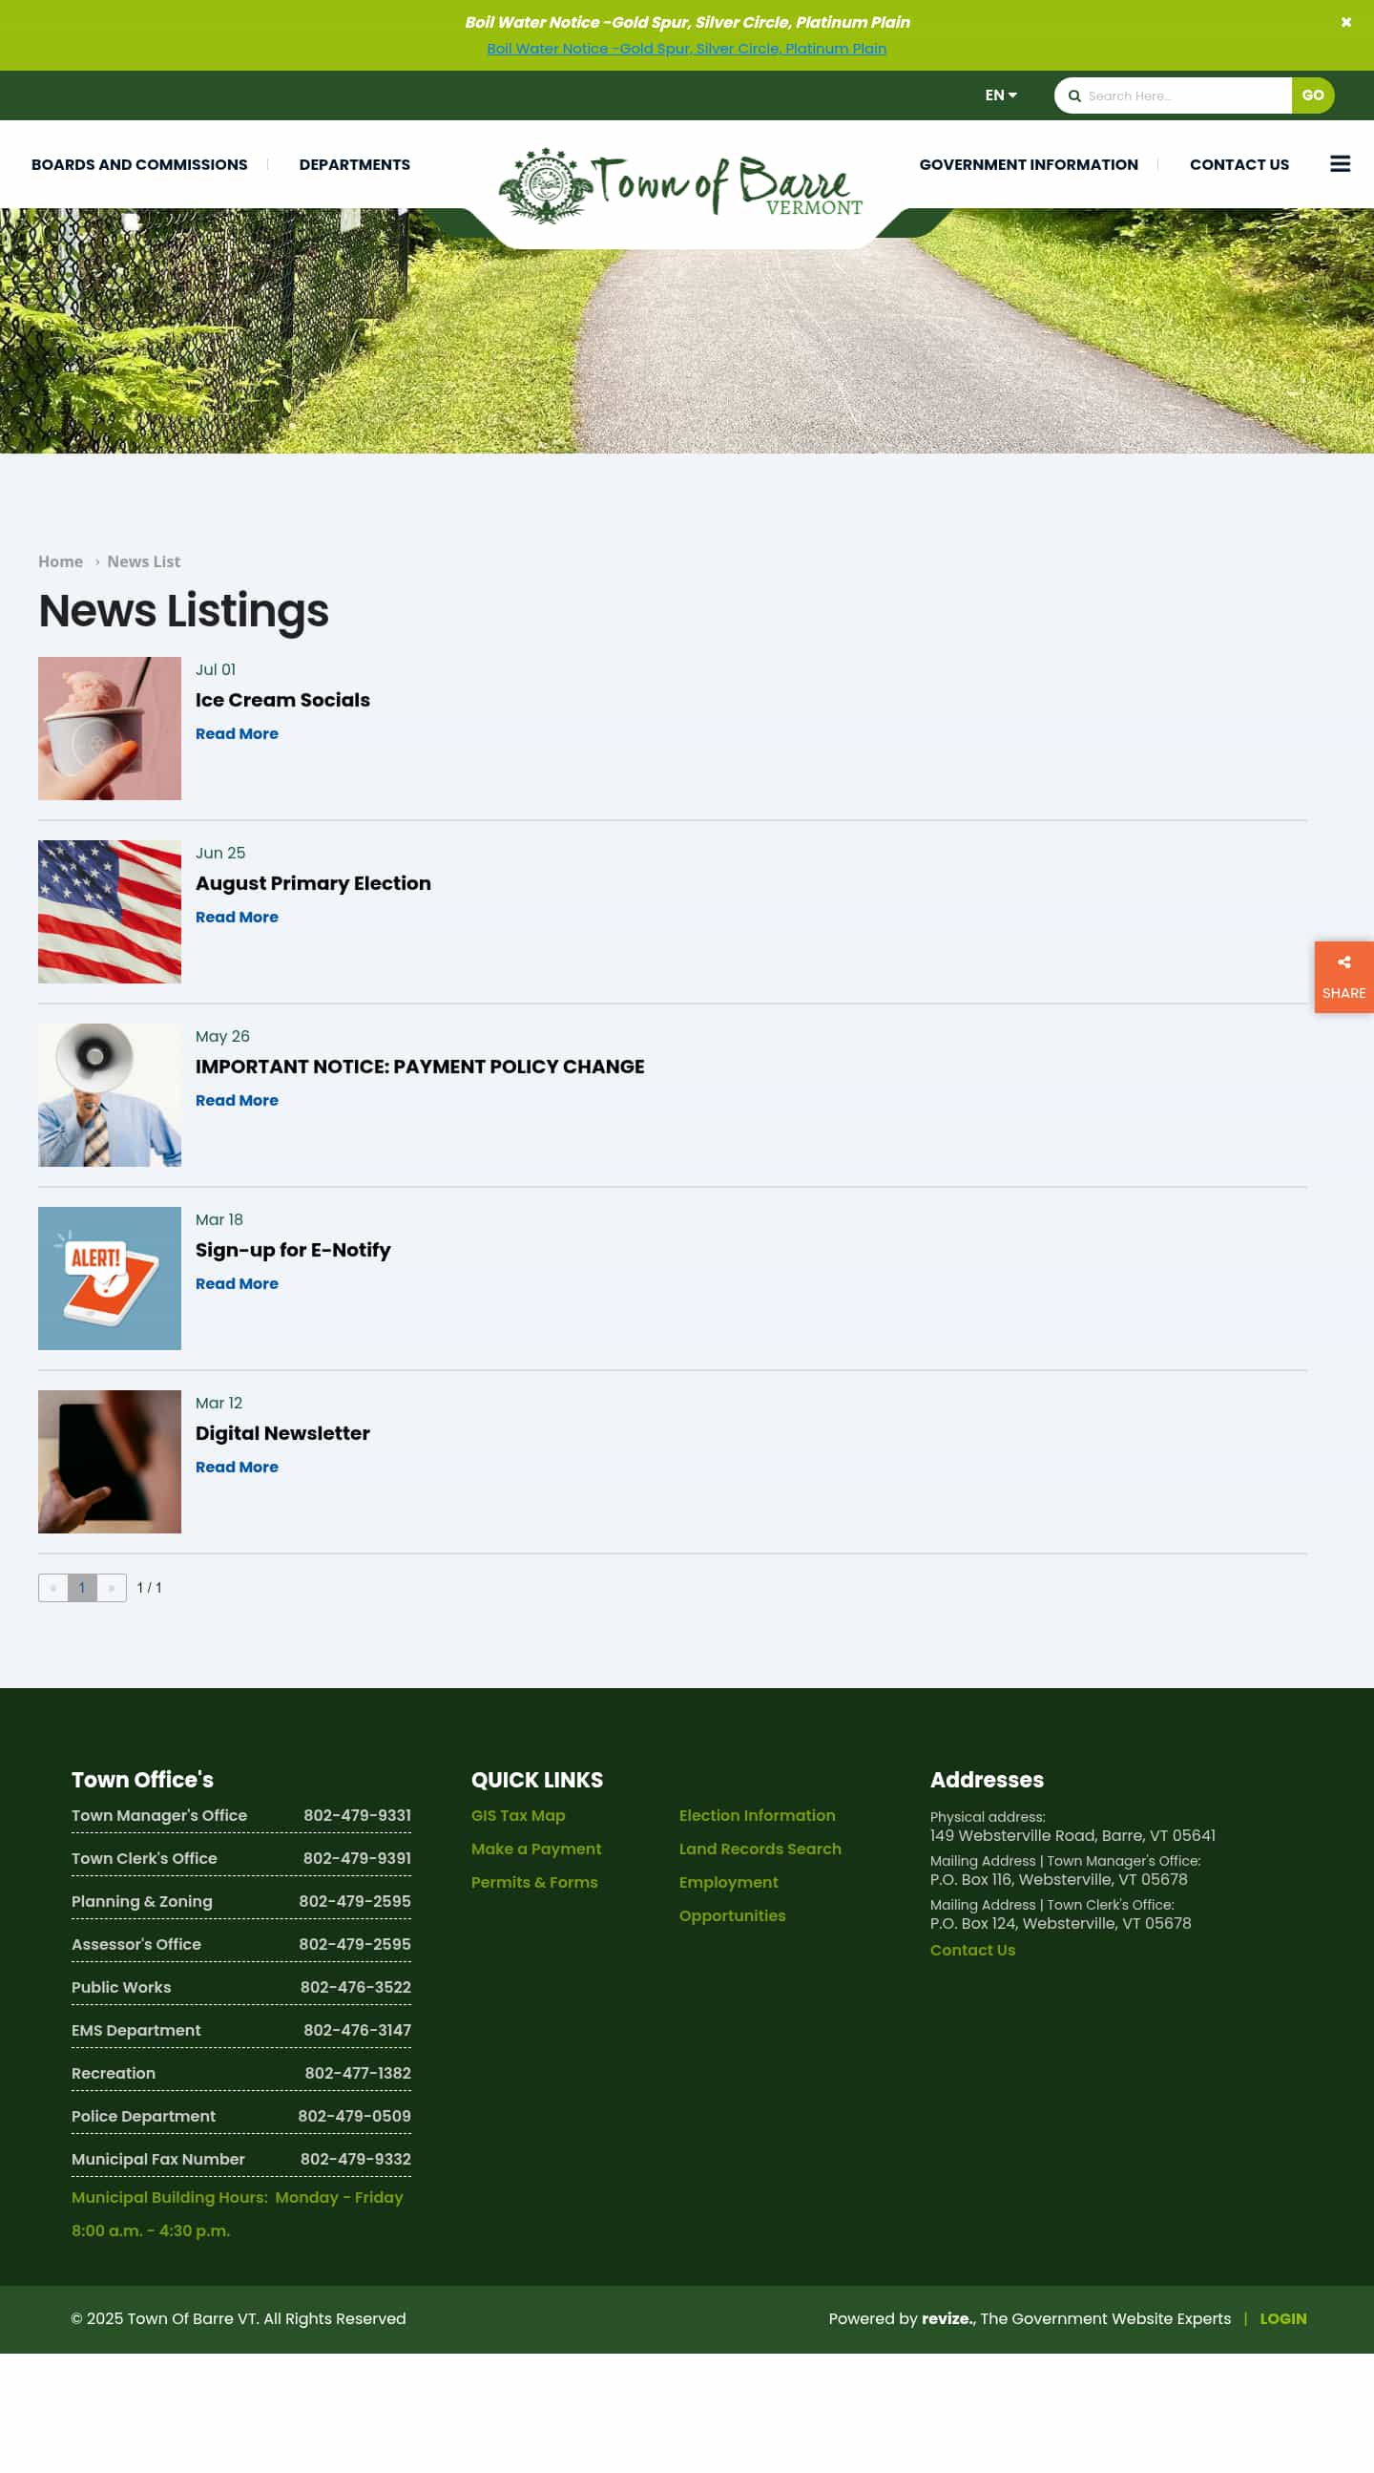Click Recreation phone 802-477-1382
Image resolution: width=1374 pixels, height=2473 pixels.
click(358, 2073)
